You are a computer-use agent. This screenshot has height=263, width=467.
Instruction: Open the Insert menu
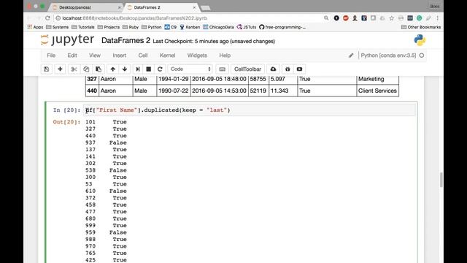coord(120,56)
